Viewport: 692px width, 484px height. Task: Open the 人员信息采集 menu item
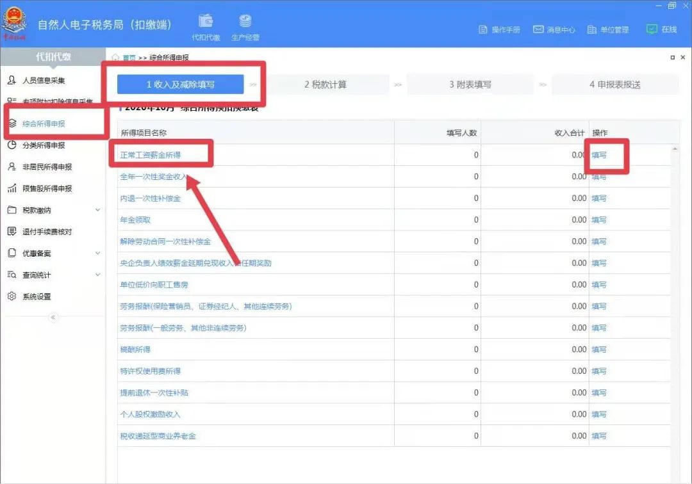coord(44,80)
